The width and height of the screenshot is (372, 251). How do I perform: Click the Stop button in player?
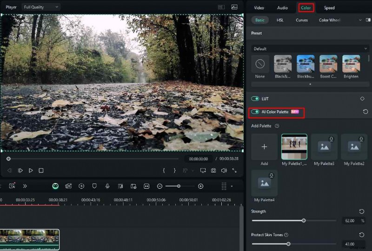[x=41, y=171]
